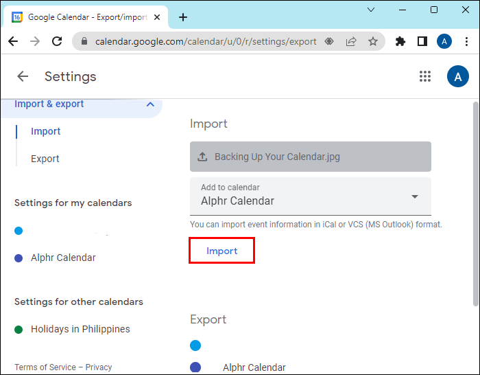Click the share page icon in address bar
This screenshot has width=480, height=375.
click(x=351, y=41)
